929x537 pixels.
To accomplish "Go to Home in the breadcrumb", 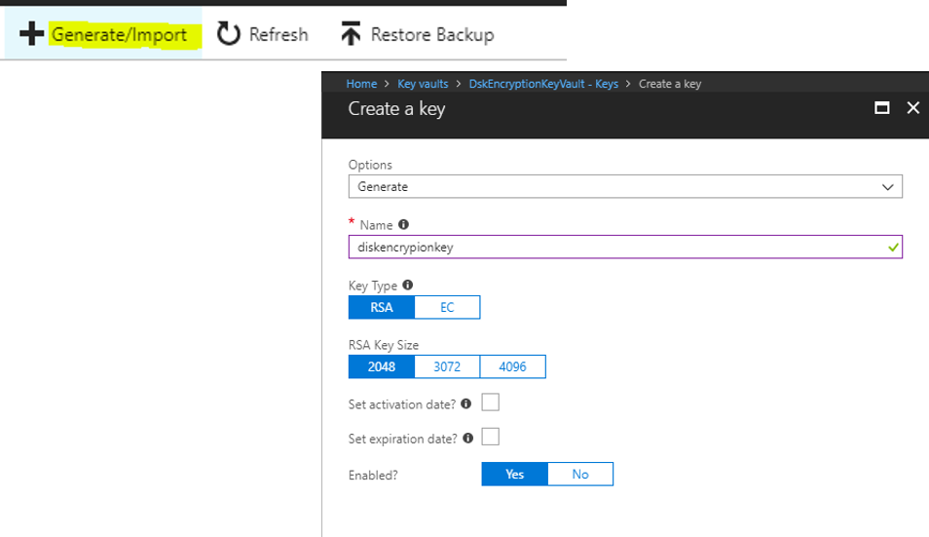I will 361,84.
